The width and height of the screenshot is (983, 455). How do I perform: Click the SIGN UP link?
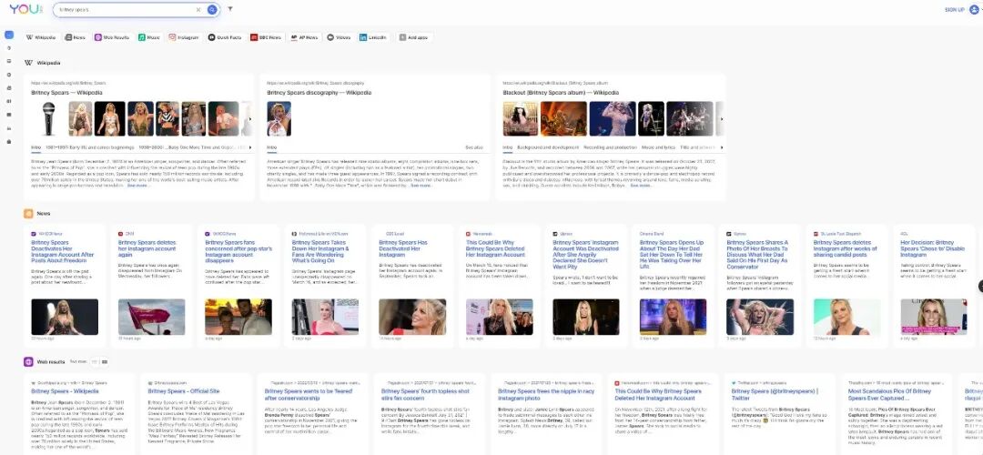(954, 9)
